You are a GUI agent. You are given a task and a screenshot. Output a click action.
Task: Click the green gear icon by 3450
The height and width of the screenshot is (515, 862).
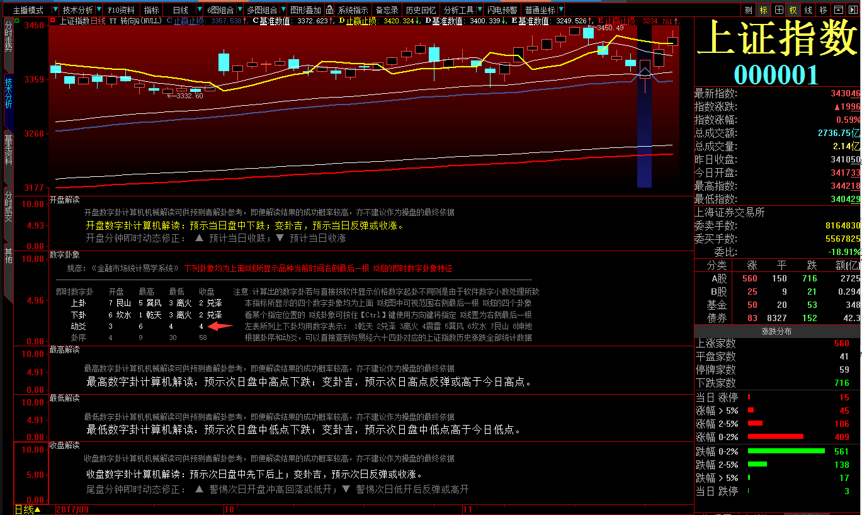coord(17,21)
